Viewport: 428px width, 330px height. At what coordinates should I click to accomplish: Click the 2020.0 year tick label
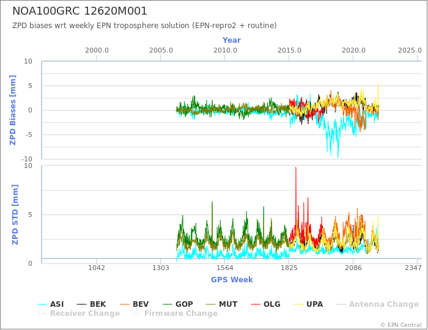pyautogui.click(x=353, y=51)
